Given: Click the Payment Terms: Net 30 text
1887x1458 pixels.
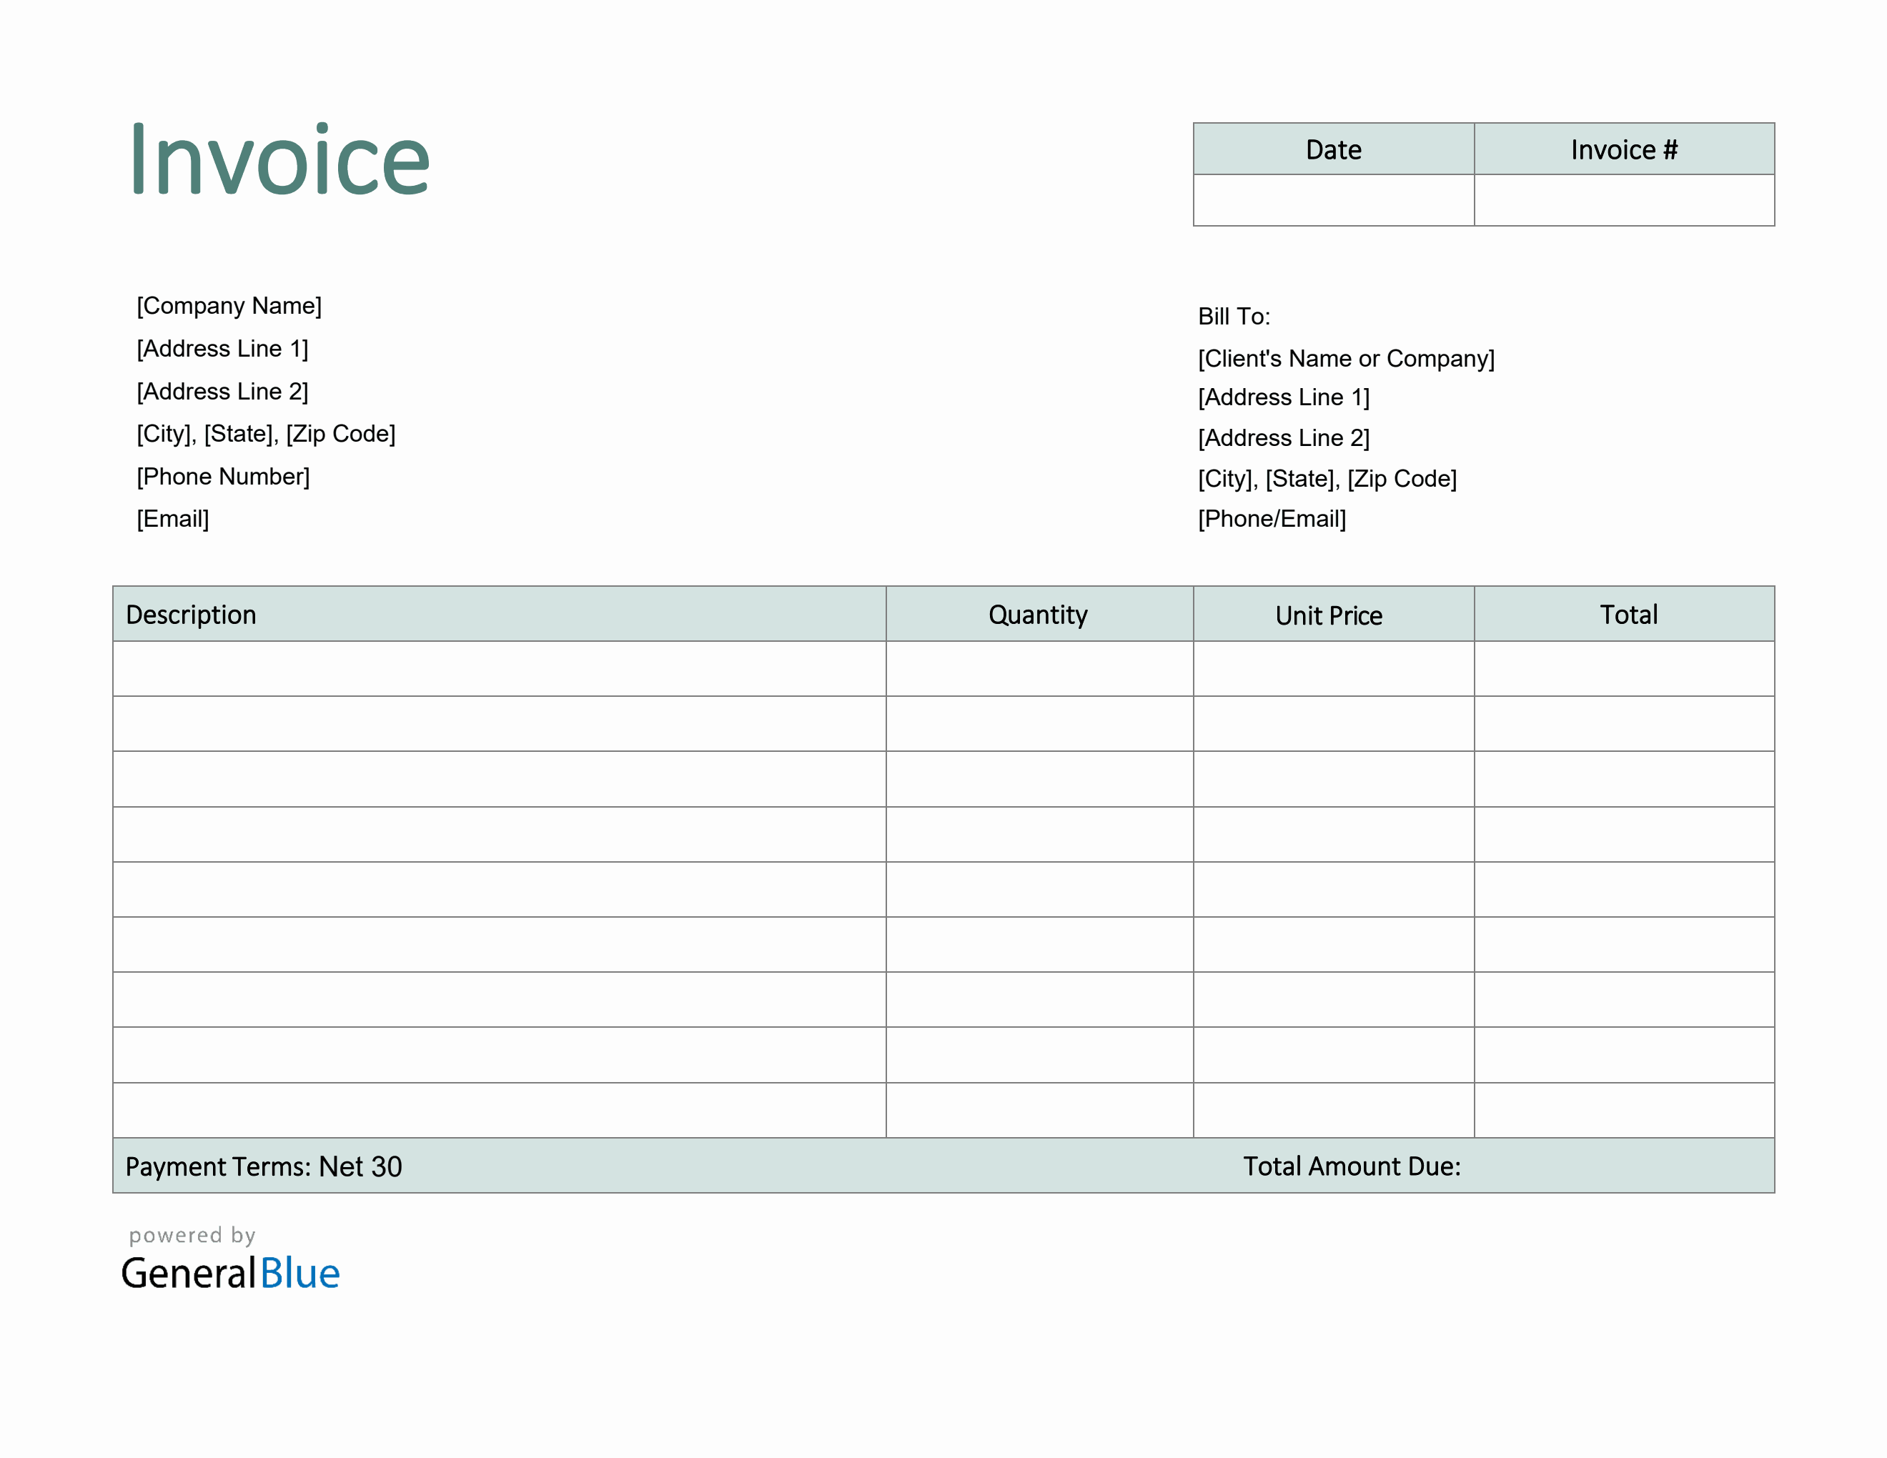Looking at the screenshot, I should coord(264,1166).
